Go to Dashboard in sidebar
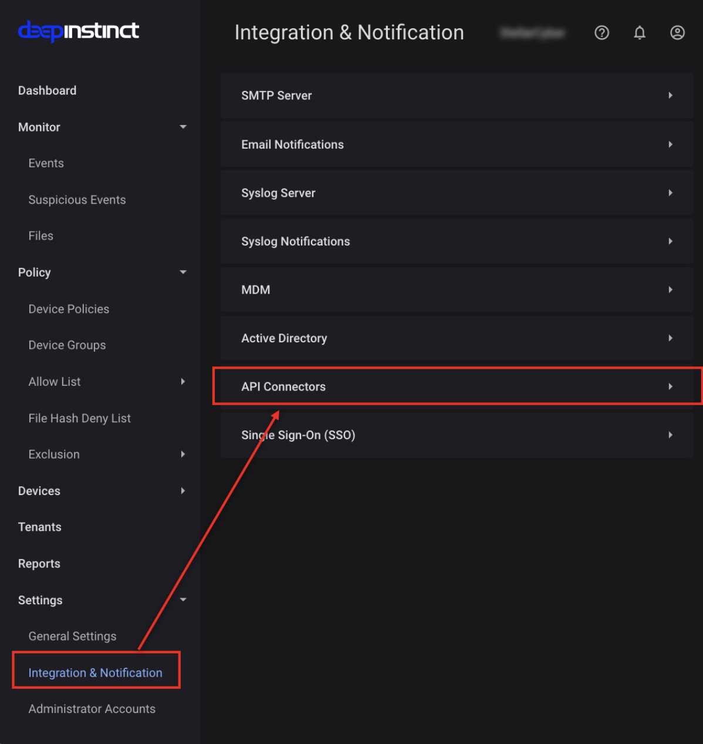 pos(47,90)
